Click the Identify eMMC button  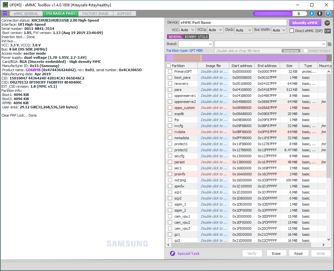click(305, 23)
